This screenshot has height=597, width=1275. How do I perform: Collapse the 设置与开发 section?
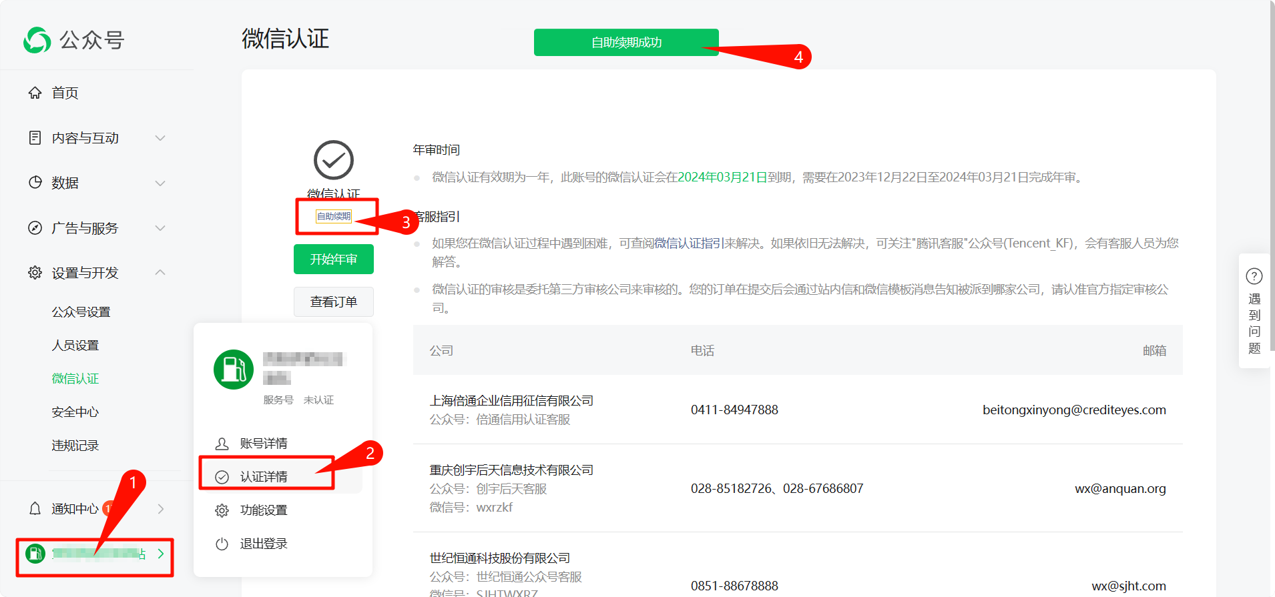pos(160,273)
